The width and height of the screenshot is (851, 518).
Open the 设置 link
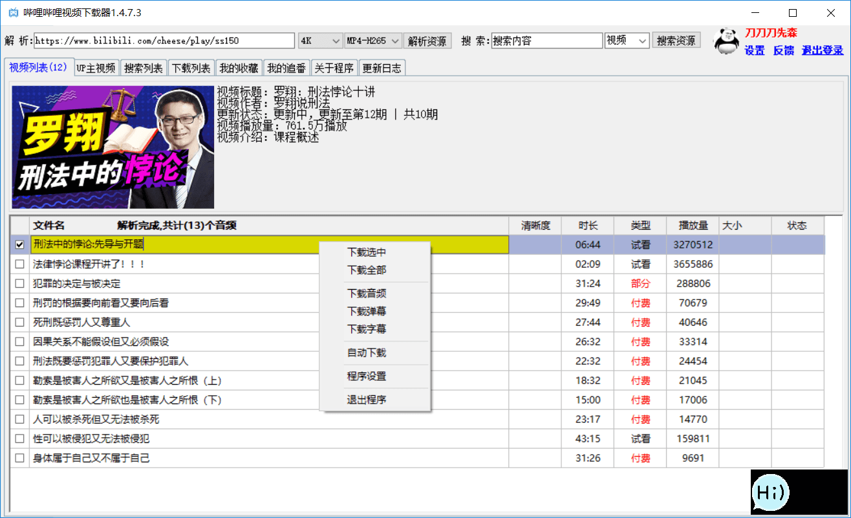(x=754, y=50)
